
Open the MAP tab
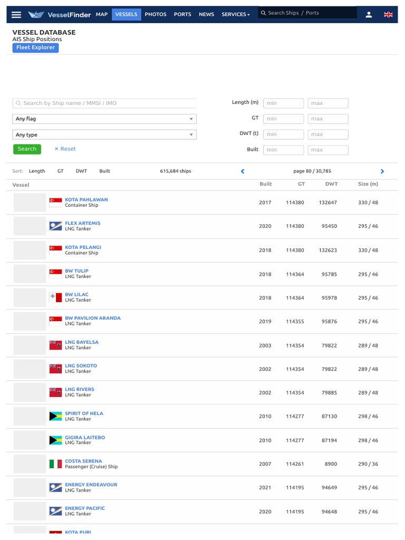coord(102,14)
